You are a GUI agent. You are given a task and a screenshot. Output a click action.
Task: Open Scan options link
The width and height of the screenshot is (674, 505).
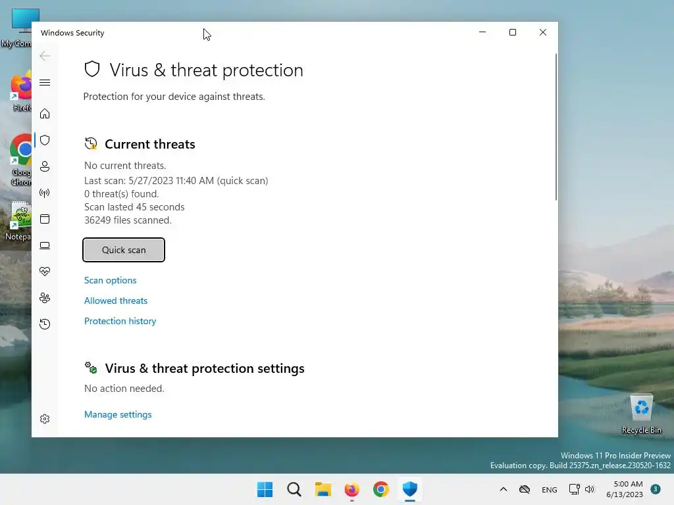pyautogui.click(x=111, y=280)
